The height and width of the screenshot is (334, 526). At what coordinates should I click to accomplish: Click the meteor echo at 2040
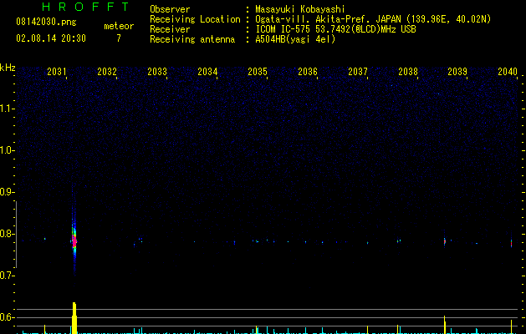click(511, 242)
